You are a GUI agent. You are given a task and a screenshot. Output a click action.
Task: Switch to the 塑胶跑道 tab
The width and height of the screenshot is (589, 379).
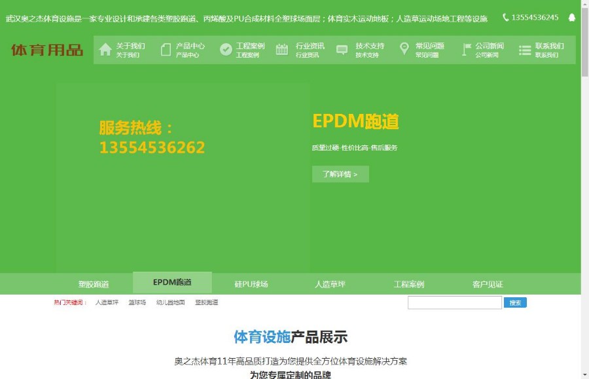[94, 284]
